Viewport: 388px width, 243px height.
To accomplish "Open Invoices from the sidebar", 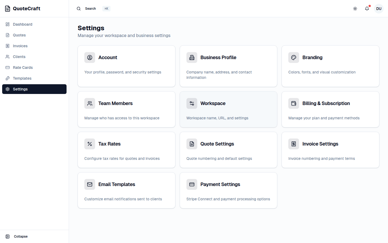I will click(x=20, y=46).
